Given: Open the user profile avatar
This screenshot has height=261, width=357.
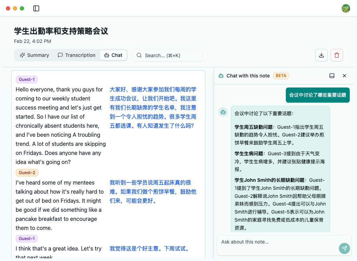Looking at the screenshot, I should (345, 8).
